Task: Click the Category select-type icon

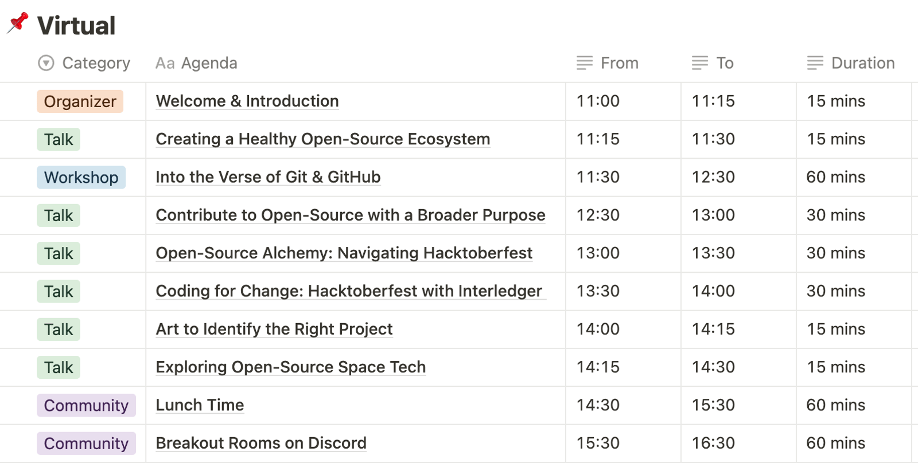Action: [46, 63]
